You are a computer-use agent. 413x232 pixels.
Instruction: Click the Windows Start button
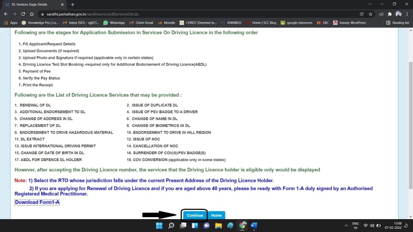coord(159,226)
